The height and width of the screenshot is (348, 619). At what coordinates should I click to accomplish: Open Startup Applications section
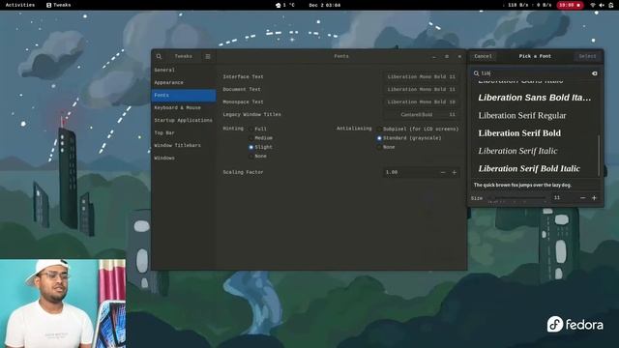point(184,120)
